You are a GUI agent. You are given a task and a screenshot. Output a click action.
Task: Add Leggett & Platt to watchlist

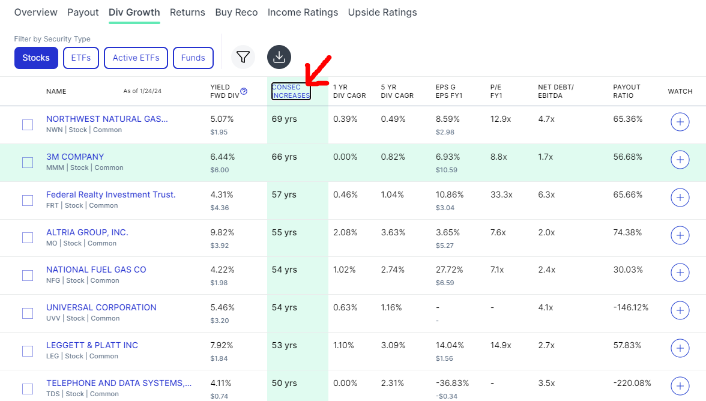680,348
